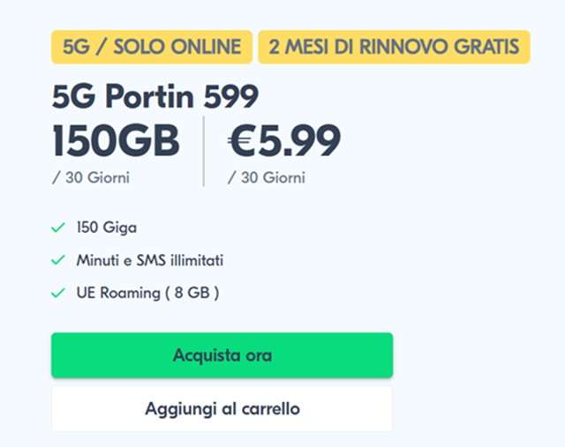This screenshot has width=565, height=447.
Task: Click the checkmark next to Minuti e SMS illimitati
Action: pyautogui.click(x=58, y=260)
